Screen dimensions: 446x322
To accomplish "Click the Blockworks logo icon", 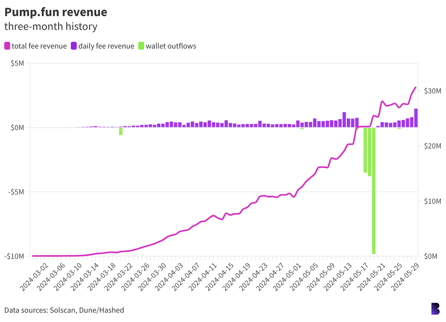I will 435,309.
